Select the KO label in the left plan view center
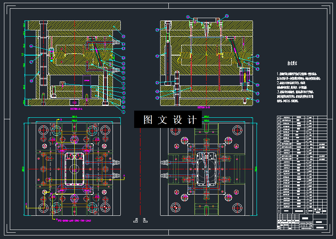The width and height of the screenshot is (336, 239). [x=74, y=170]
